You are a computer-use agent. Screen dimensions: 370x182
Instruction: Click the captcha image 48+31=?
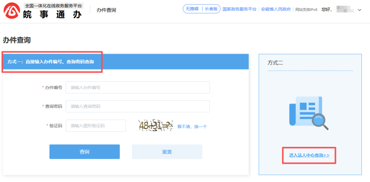pos(155,126)
